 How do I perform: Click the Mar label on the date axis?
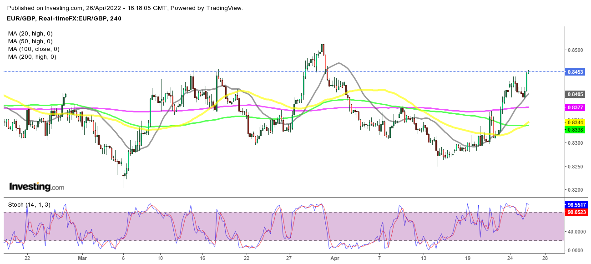(82, 258)
